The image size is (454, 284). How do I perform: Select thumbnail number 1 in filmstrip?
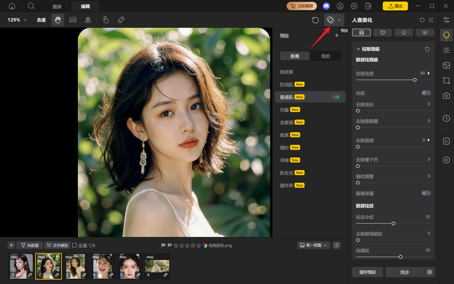21,266
